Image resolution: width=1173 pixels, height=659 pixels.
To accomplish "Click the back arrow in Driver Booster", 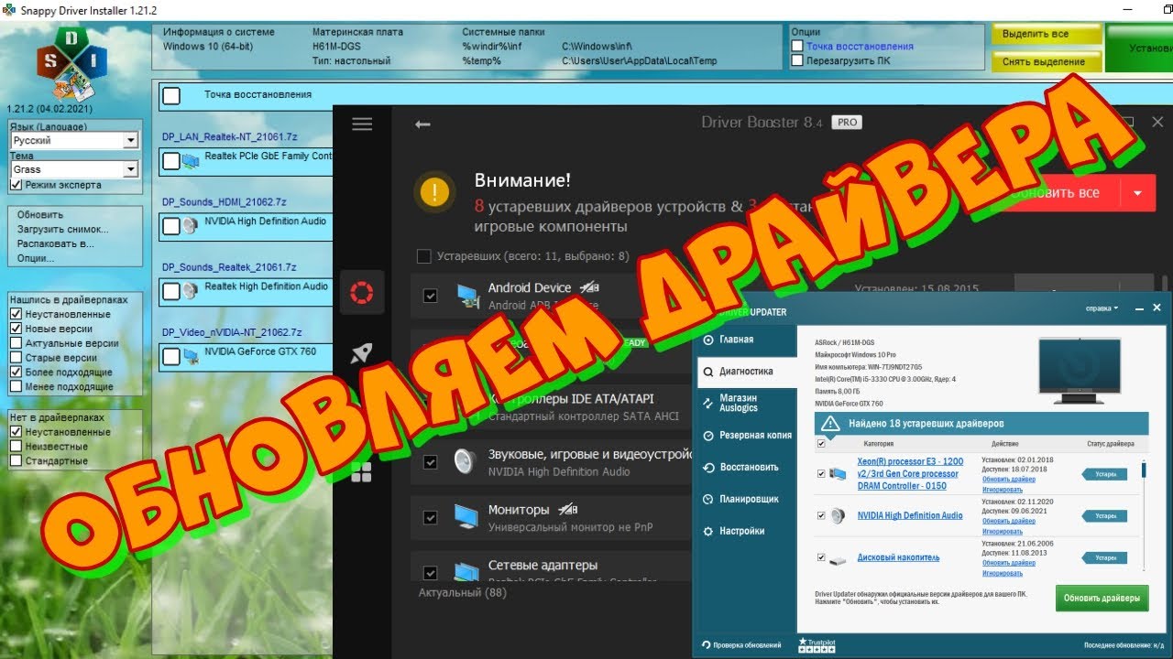I will click(x=422, y=124).
